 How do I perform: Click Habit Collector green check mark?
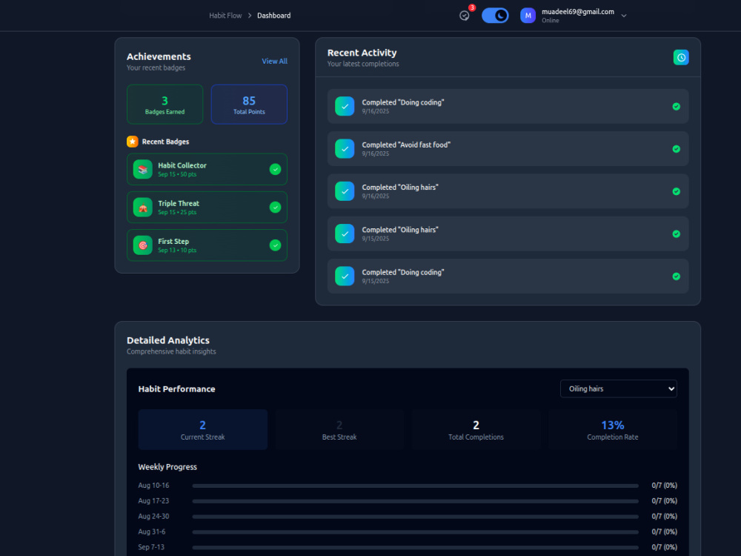click(x=275, y=169)
